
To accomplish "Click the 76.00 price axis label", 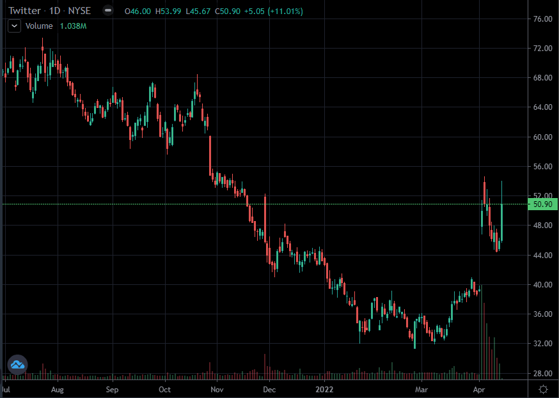I will (x=542, y=19).
